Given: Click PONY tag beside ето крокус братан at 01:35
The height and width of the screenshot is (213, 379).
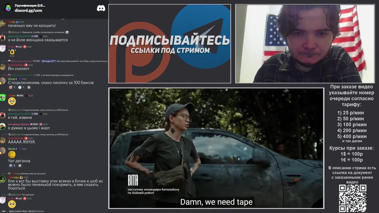Looking at the screenshot, I should coord(34,124).
